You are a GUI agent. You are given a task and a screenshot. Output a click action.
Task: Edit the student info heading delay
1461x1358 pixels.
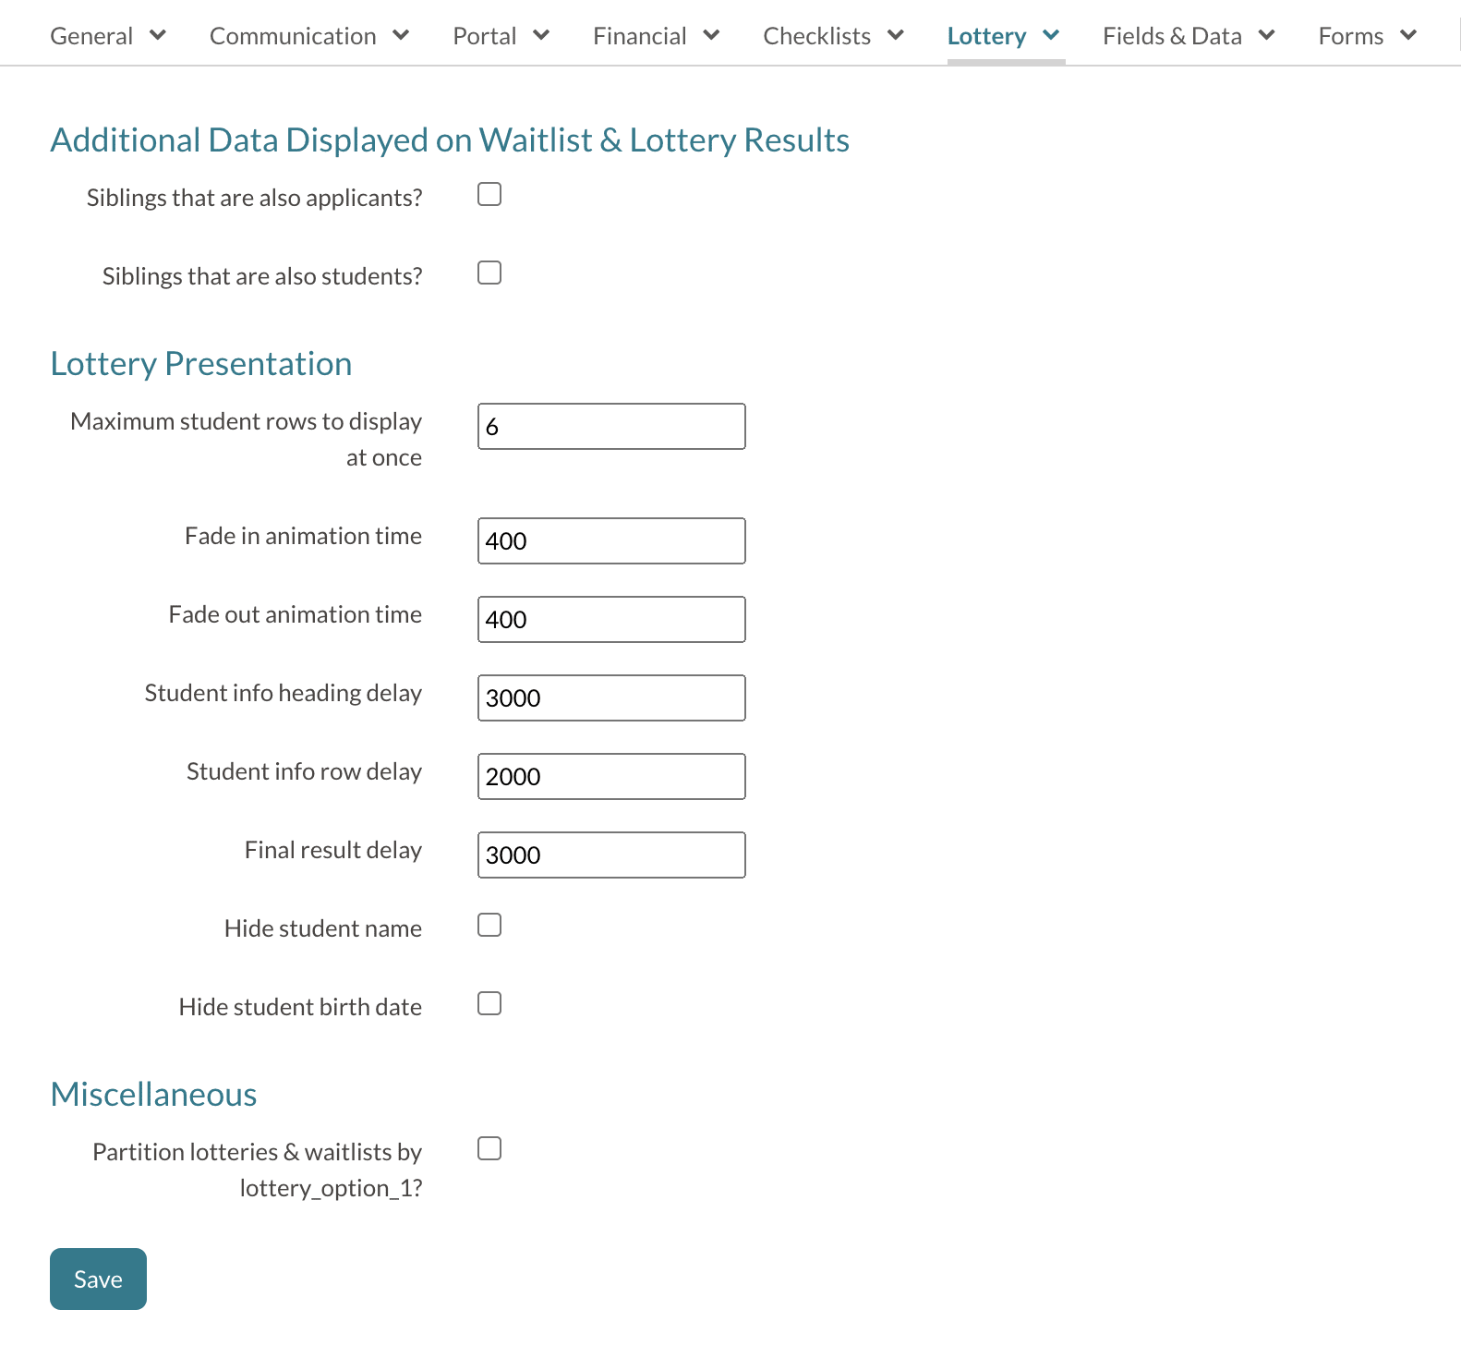click(611, 698)
